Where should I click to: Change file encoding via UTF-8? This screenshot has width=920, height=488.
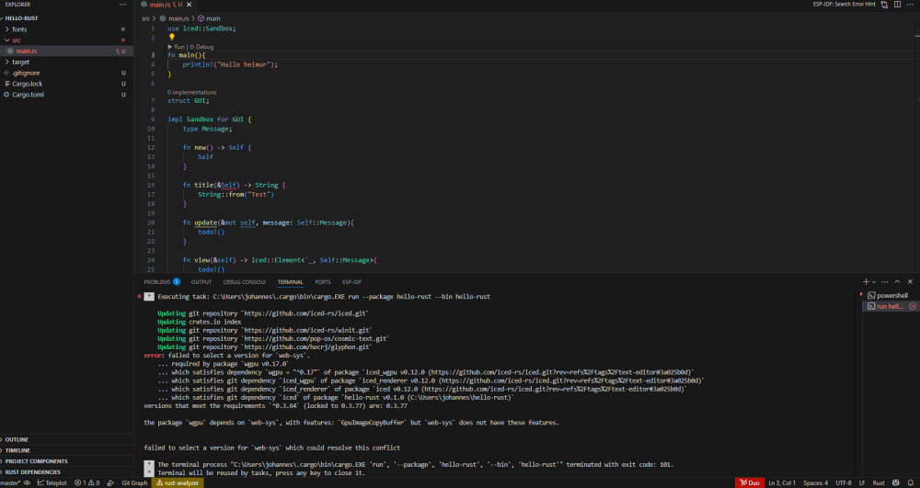coord(843,482)
